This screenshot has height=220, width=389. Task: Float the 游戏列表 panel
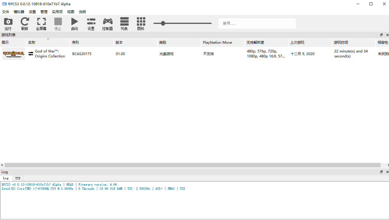[x=381, y=35]
